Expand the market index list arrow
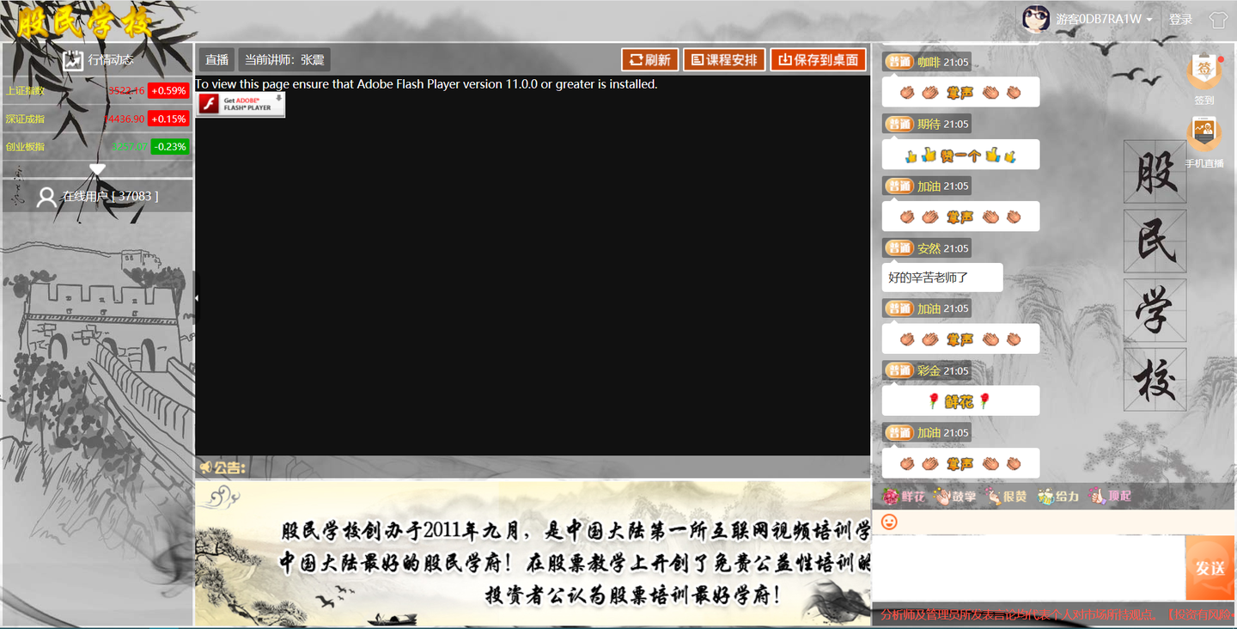The image size is (1237, 629). 97,169
